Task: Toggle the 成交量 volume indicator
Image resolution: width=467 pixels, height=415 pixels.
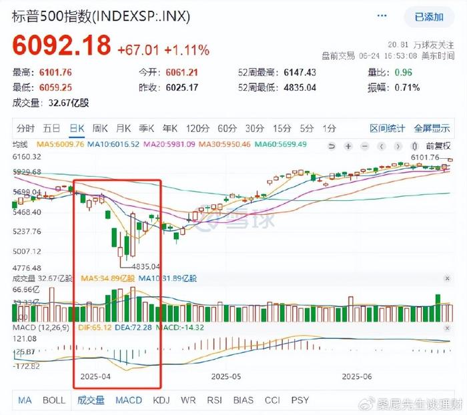Action: [91, 400]
